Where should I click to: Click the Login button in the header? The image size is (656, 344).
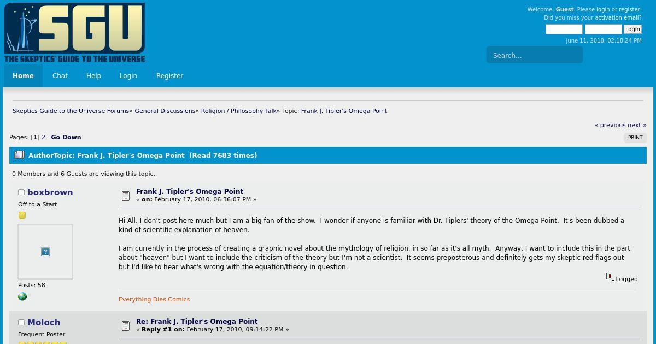click(632, 29)
